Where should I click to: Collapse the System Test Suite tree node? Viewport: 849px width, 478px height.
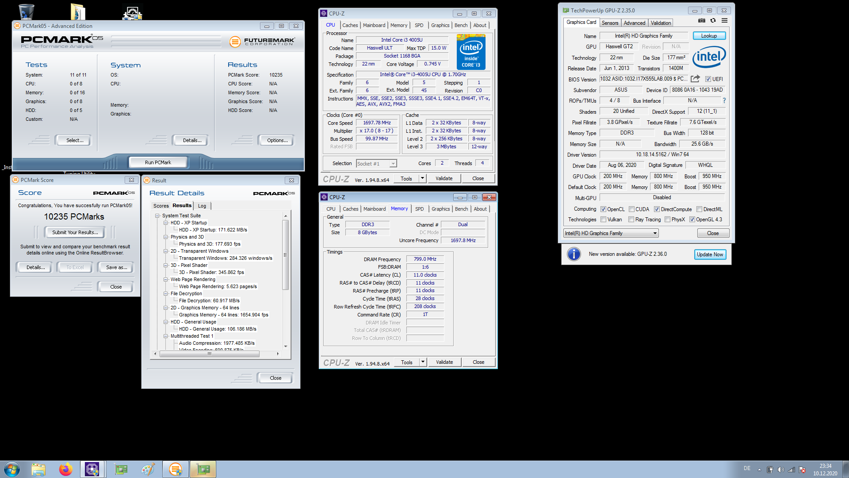click(157, 216)
